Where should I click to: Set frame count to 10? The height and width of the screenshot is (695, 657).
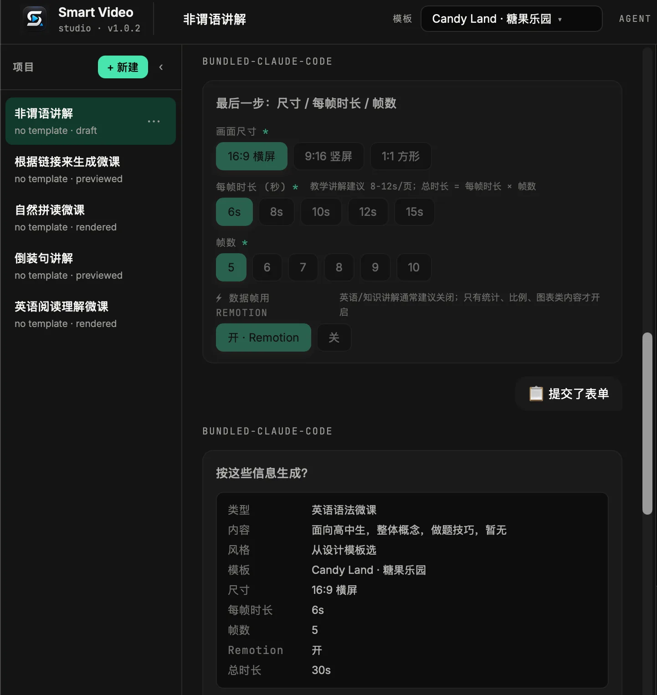(x=414, y=267)
